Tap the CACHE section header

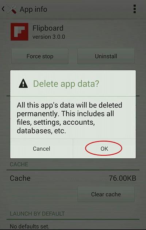point(19,164)
